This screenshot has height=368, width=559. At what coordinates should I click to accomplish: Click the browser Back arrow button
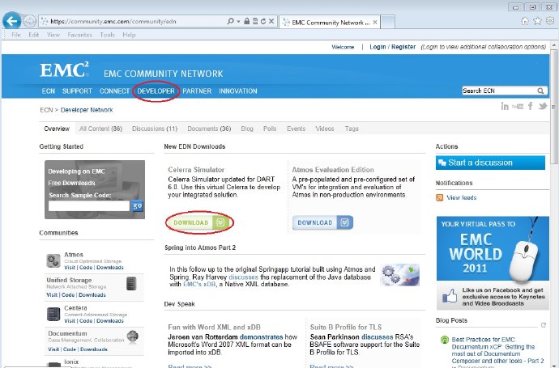[12, 21]
